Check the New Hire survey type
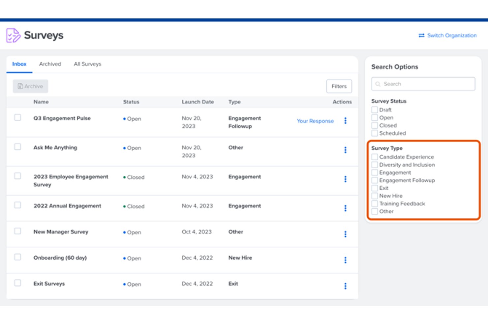 (x=375, y=196)
